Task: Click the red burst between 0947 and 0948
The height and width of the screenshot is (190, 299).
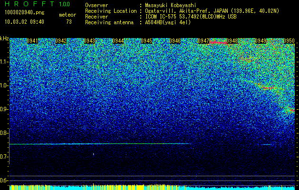Action: pyautogui.click(x=218, y=42)
